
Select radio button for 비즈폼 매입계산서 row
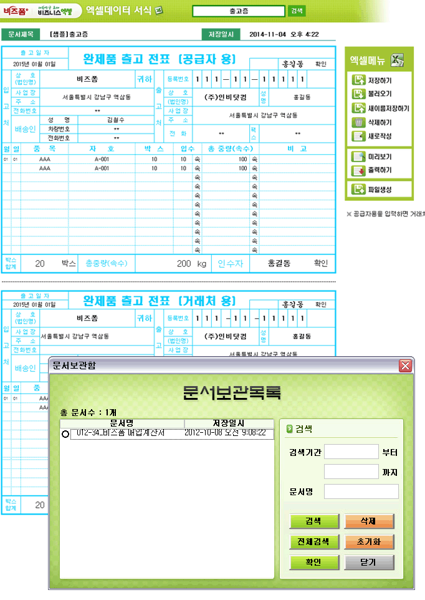coord(65,434)
